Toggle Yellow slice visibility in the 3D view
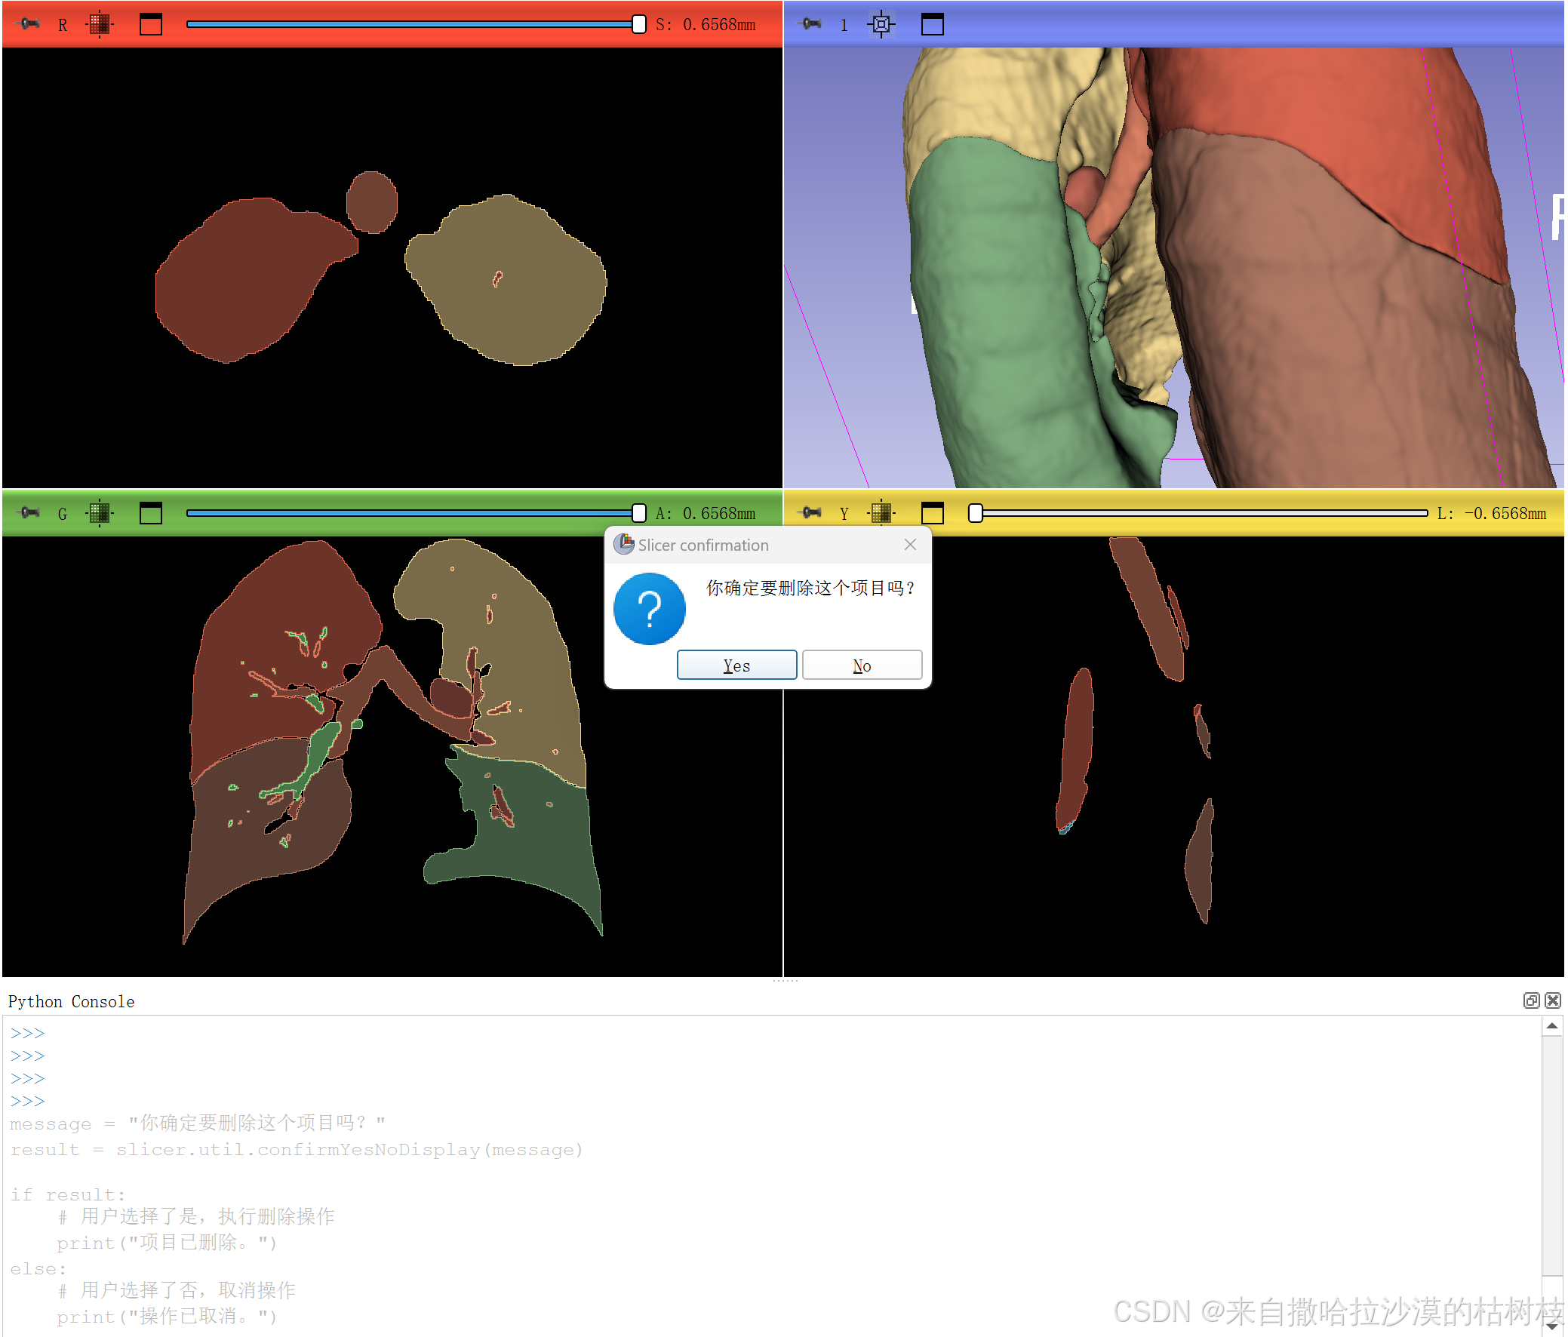 click(881, 513)
